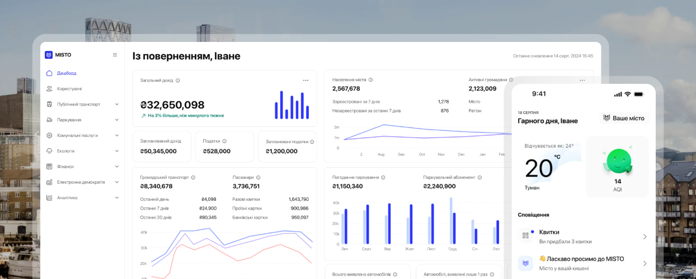Open Ласкаво просимо notification via its arrow

(645, 263)
